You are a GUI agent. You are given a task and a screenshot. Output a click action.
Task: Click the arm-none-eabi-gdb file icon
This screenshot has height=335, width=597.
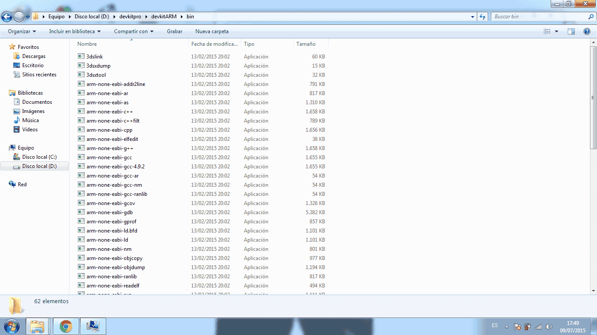(x=81, y=212)
